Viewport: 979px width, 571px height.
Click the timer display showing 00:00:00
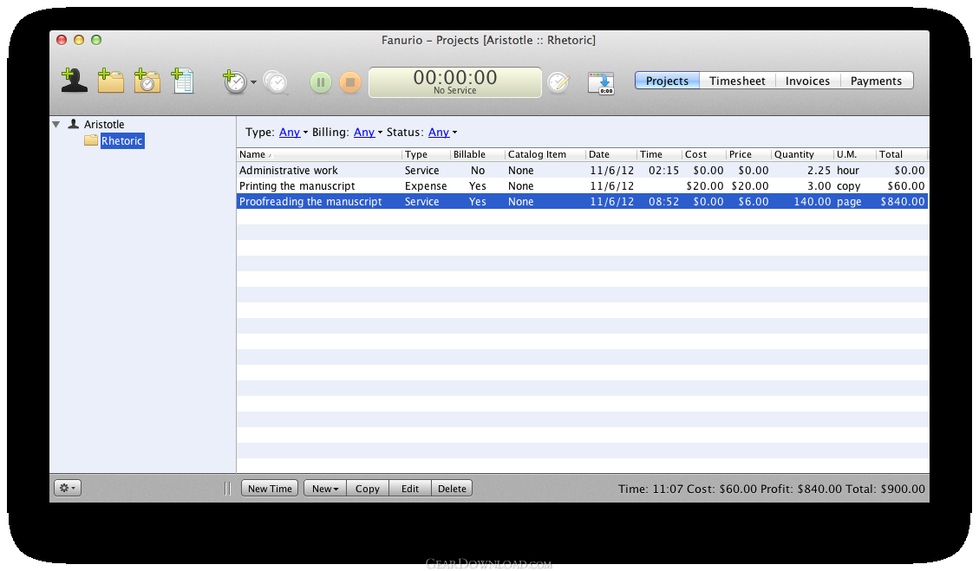tap(455, 82)
